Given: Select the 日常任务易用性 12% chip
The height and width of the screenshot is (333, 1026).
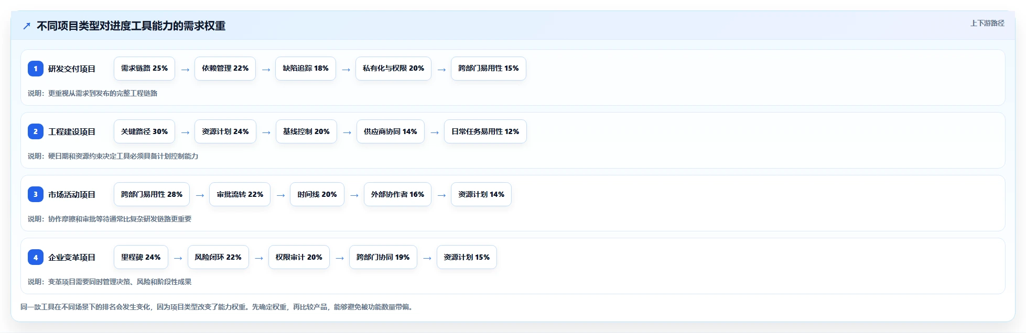Looking at the screenshot, I should pyautogui.click(x=485, y=131).
